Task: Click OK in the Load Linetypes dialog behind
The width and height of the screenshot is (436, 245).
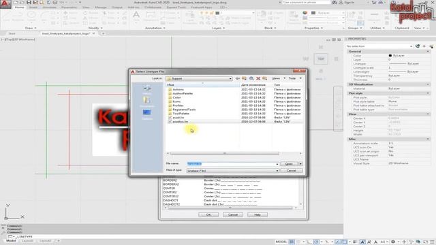Action: [x=208, y=215]
